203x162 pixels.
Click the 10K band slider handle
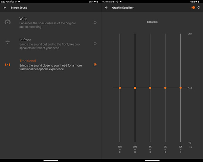tap(181, 88)
